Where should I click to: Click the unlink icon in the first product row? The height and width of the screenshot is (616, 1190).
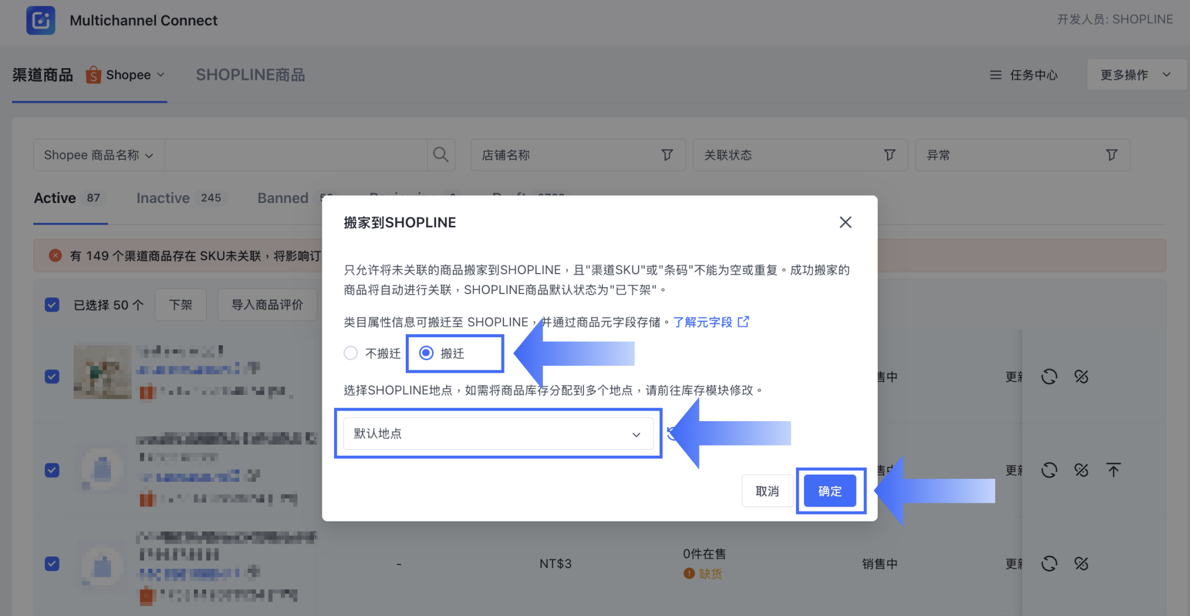click(x=1081, y=377)
